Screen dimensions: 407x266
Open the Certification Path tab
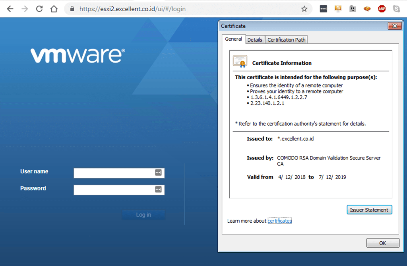[286, 40]
